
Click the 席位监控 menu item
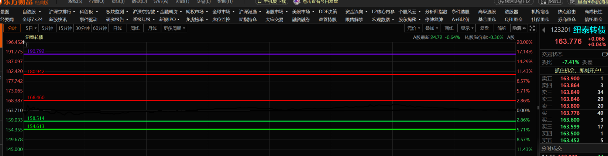221,19
